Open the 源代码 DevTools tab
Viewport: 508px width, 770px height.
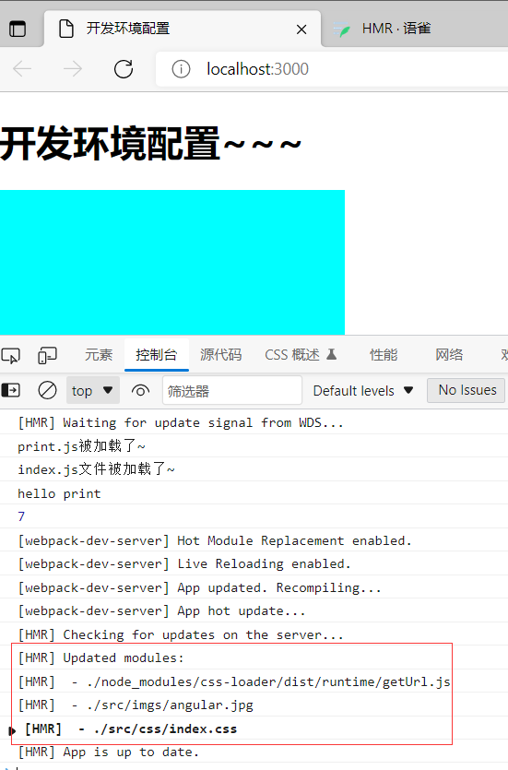coord(221,354)
